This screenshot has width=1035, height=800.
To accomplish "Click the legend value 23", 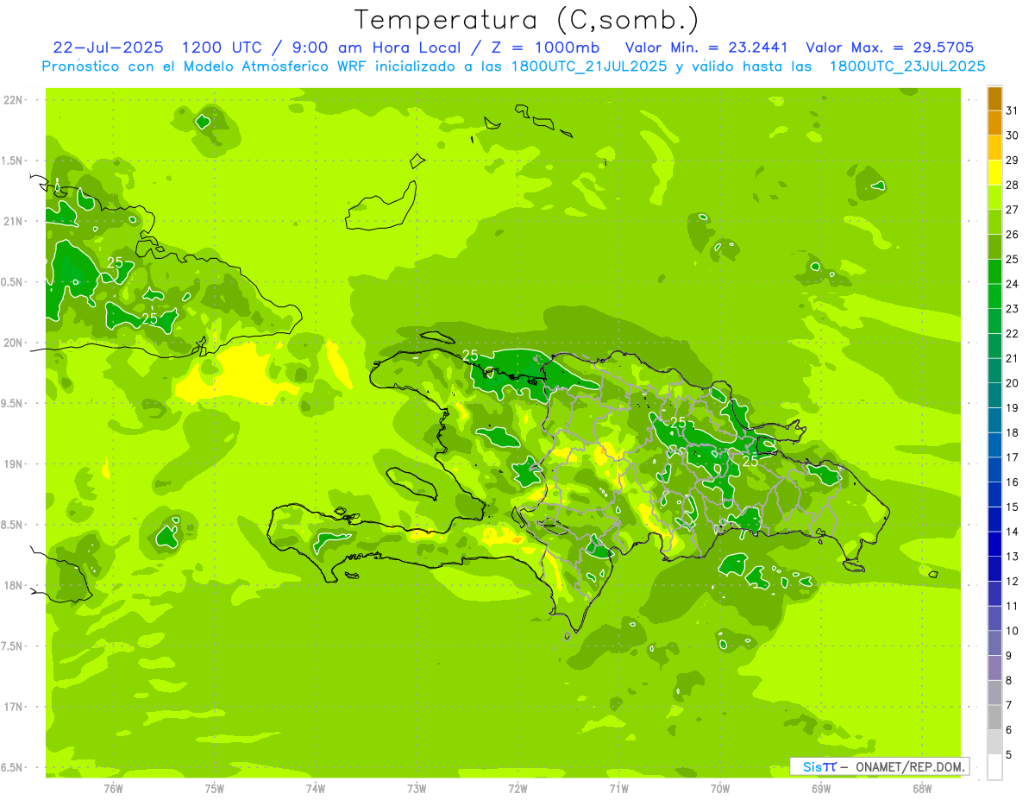I will [x=1012, y=308].
